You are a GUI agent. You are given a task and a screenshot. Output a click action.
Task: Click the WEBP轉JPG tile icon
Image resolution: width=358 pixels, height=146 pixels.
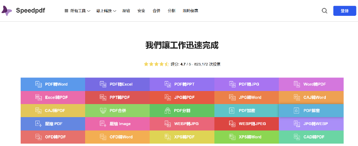(x=168, y=124)
